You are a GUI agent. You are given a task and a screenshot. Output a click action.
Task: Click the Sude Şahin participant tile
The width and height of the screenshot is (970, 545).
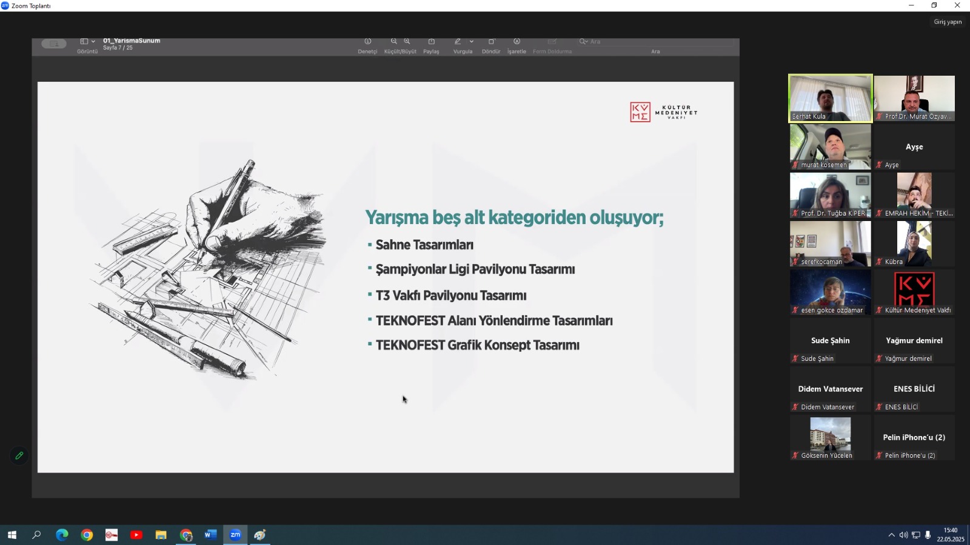click(x=831, y=340)
